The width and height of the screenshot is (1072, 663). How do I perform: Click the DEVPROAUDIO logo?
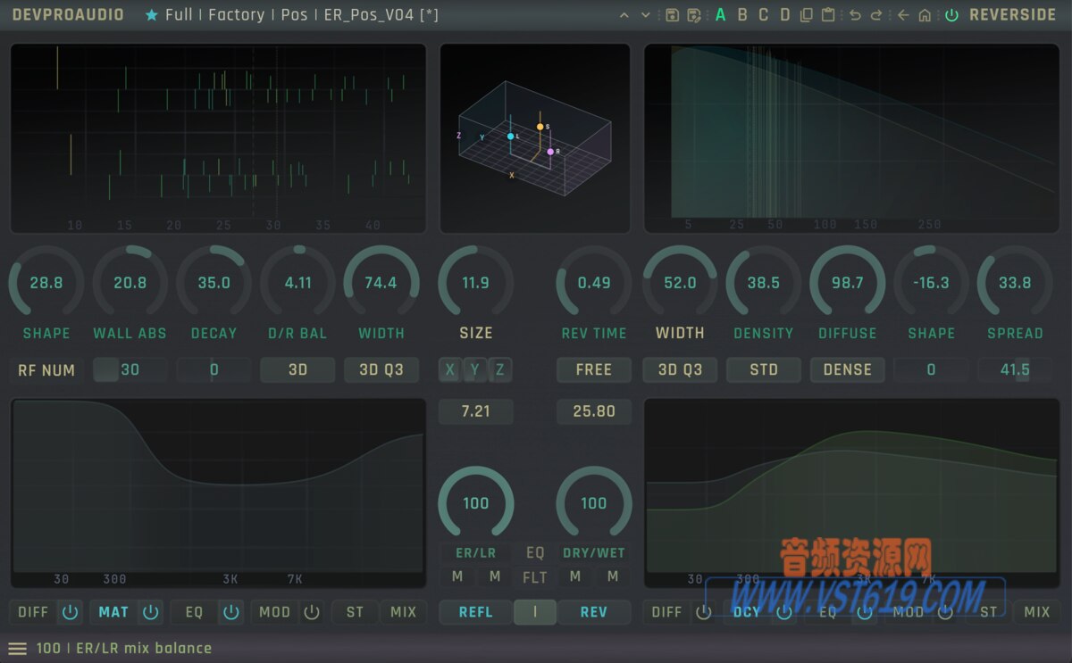(x=68, y=15)
